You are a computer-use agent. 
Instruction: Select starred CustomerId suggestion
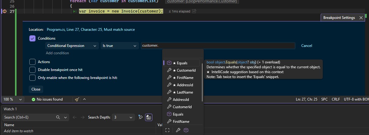pos(182,70)
